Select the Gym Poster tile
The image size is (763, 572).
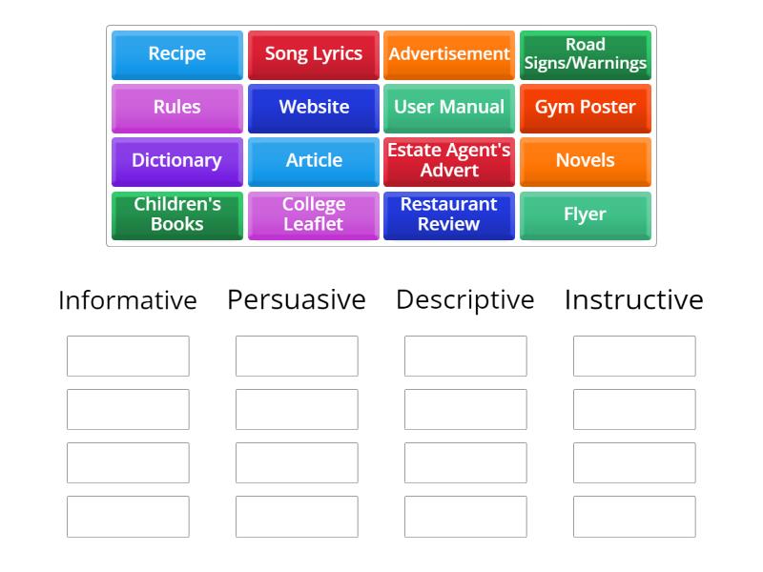pos(586,108)
